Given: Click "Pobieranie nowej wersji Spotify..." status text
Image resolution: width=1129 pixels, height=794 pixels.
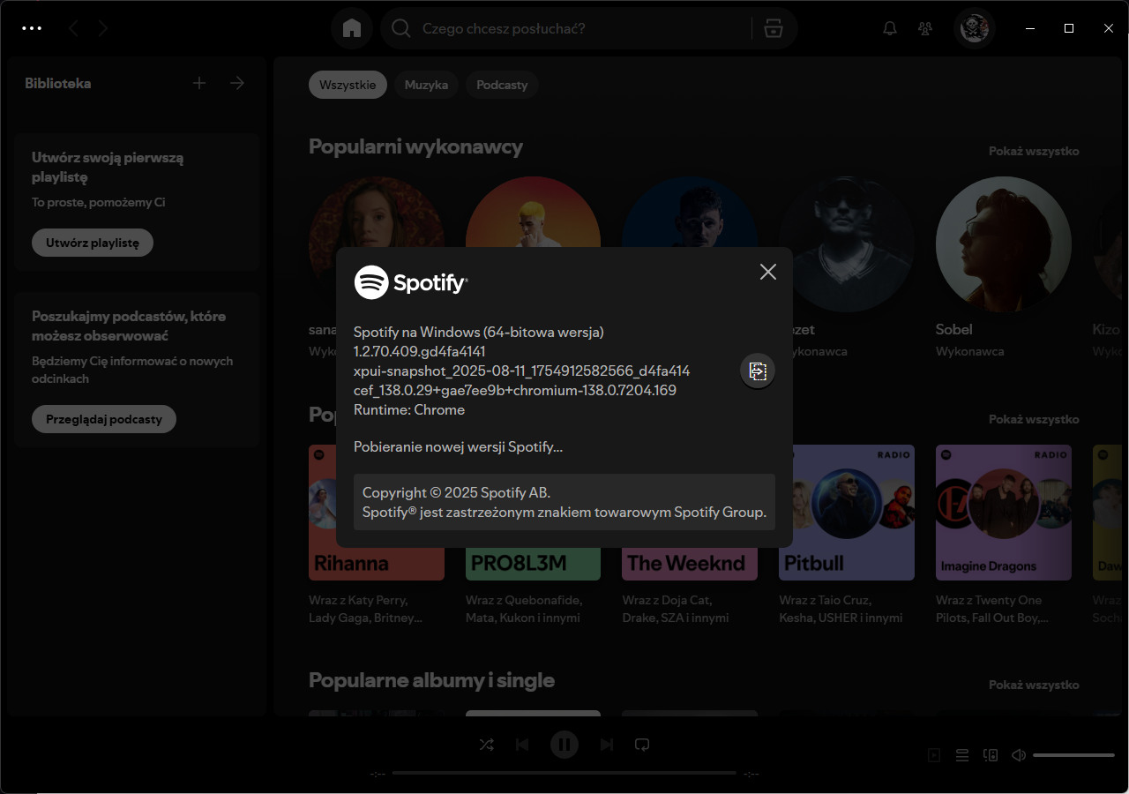Looking at the screenshot, I should click(458, 446).
